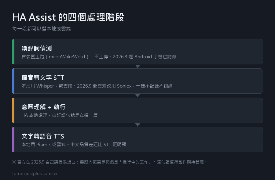275x180 pixels.
Task: Select the 語音轉文字 STT heading
Action: [x=43, y=77]
